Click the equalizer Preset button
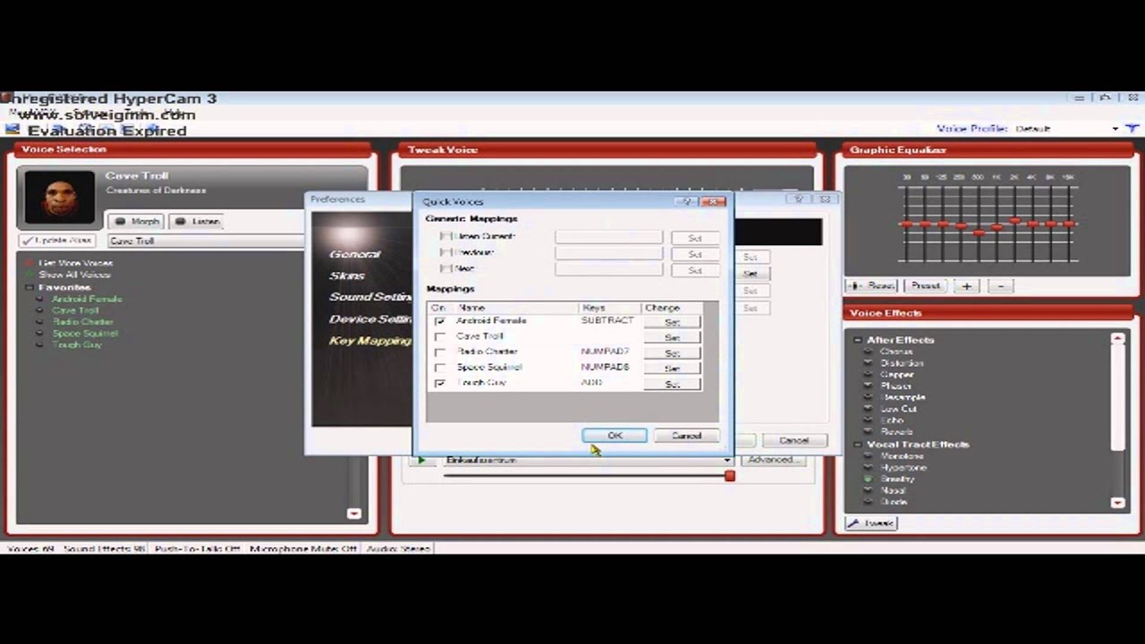 click(925, 286)
